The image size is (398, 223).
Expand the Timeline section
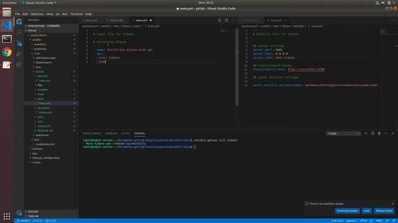tap(51, 216)
